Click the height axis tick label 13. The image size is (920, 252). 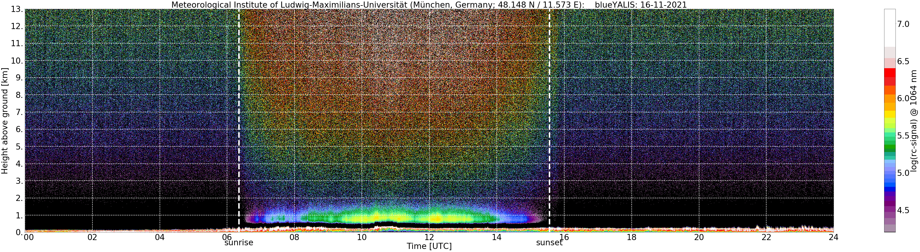(x=17, y=9)
